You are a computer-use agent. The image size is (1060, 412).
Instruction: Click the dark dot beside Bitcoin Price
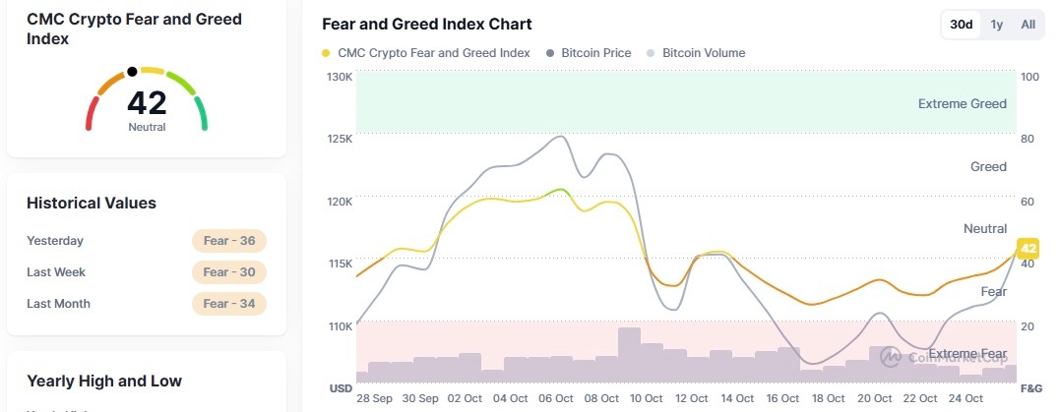[x=550, y=53]
